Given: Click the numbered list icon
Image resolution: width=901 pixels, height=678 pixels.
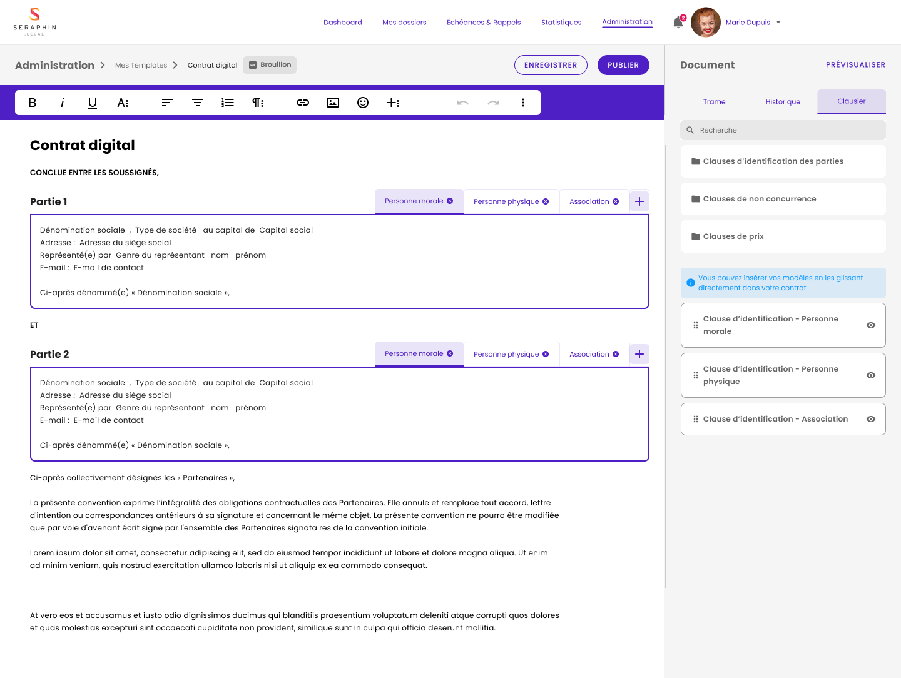Looking at the screenshot, I should tap(228, 103).
